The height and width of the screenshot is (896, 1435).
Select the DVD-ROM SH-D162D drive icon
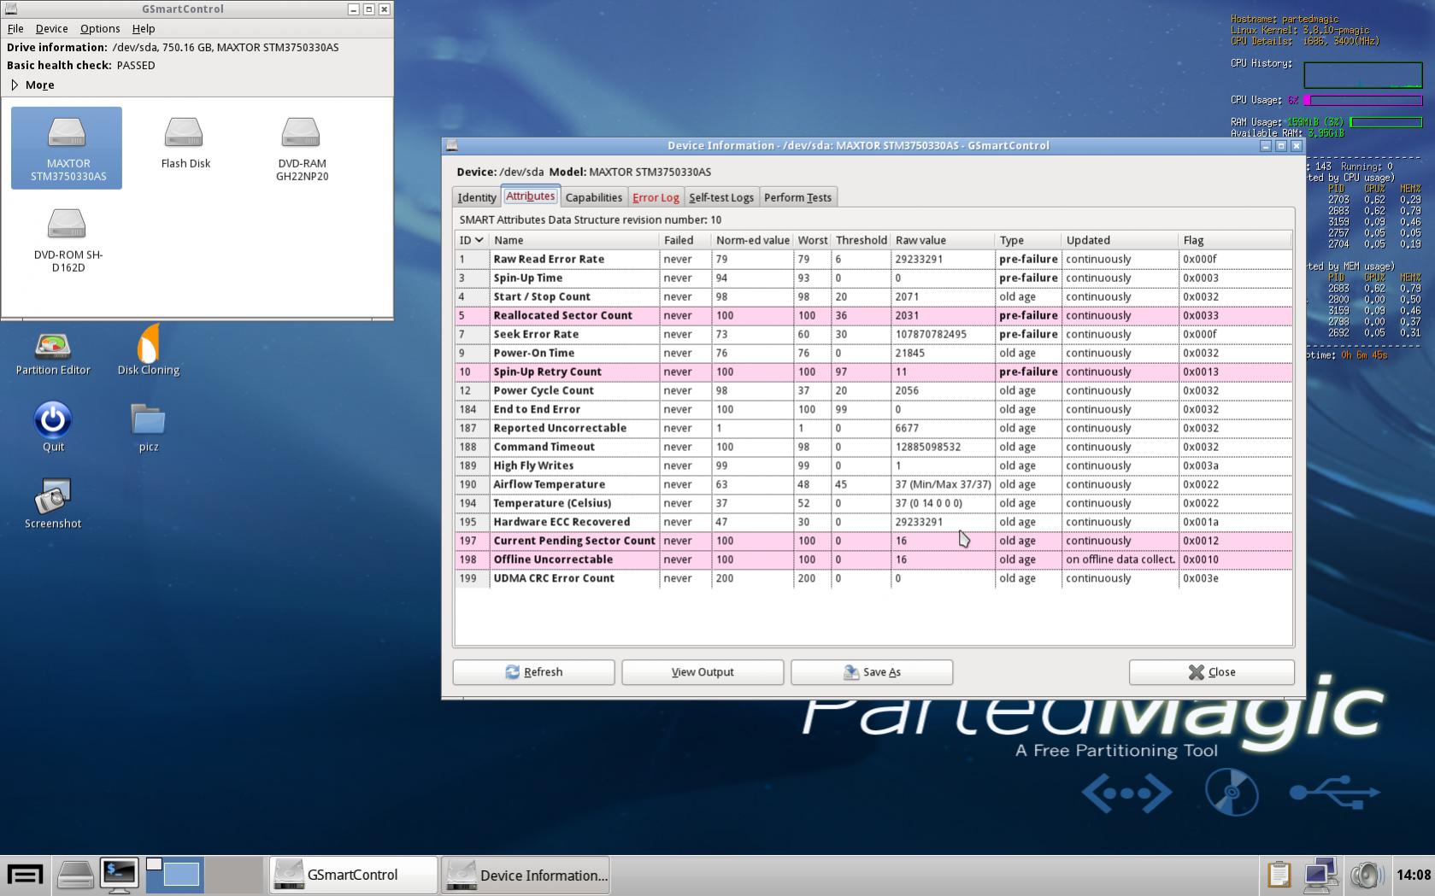[68, 240]
